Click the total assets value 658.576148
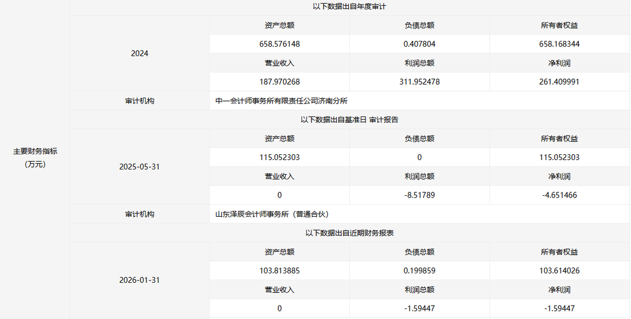The width and height of the screenshot is (631, 319). [x=279, y=44]
